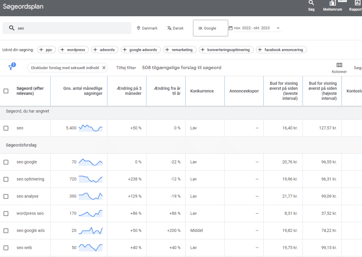Viewport: 362px width, 257px height.
Task: Open the Kolonner column settings
Action: (339, 67)
